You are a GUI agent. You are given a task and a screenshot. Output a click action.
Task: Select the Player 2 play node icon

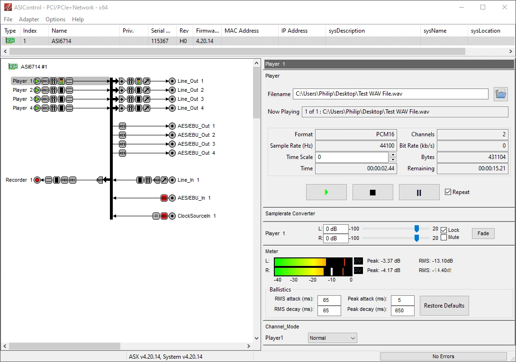click(37, 90)
